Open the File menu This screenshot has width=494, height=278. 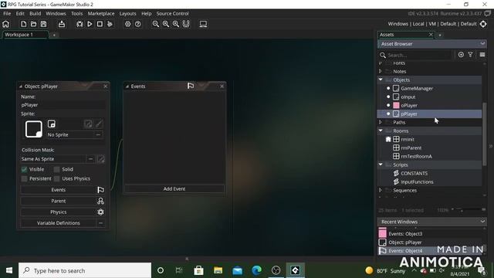click(7, 14)
